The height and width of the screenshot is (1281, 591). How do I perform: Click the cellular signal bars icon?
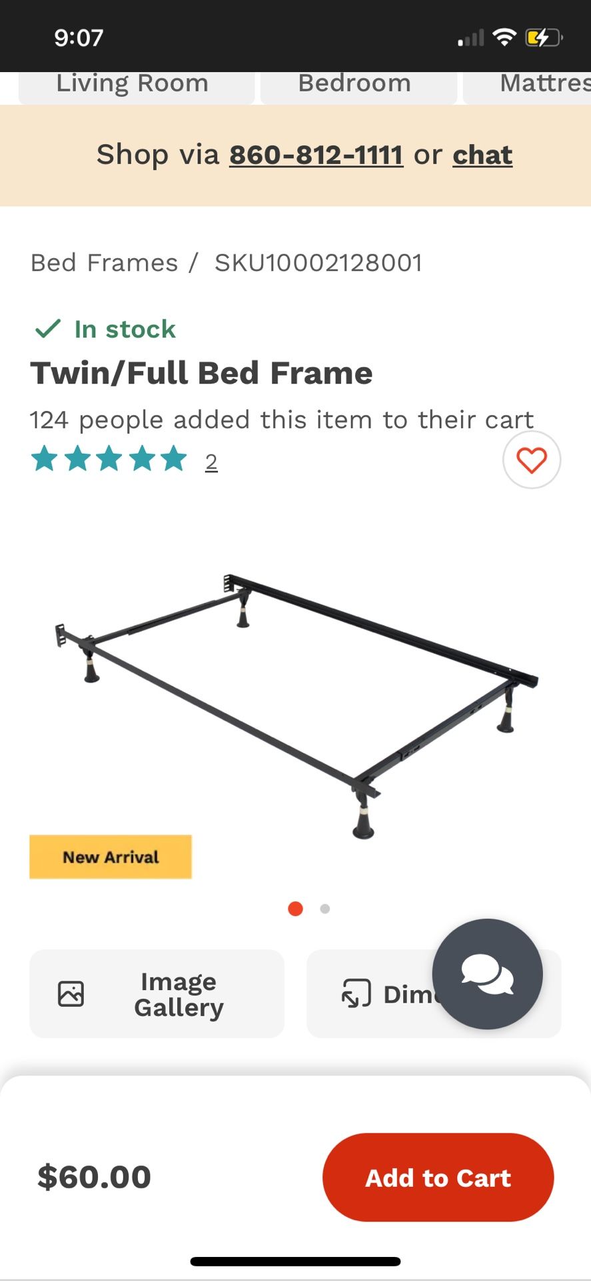[x=471, y=38]
